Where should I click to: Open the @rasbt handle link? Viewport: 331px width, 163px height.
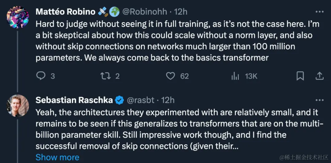pyautogui.click(x=140, y=100)
